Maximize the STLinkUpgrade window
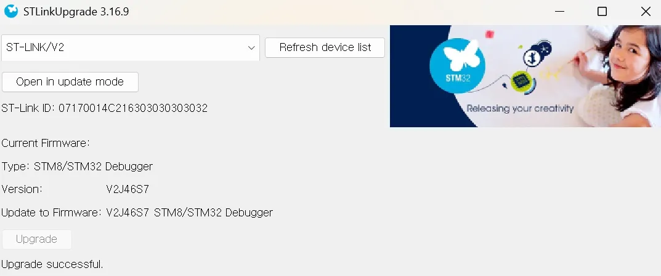The height and width of the screenshot is (276, 661). 602,12
